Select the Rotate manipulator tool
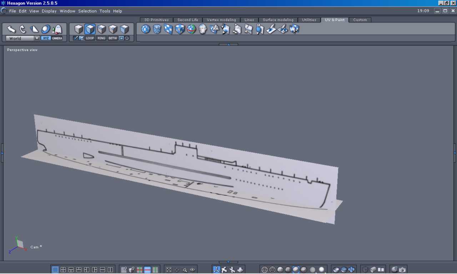Screen dimensions: 457x274 click(23, 29)
